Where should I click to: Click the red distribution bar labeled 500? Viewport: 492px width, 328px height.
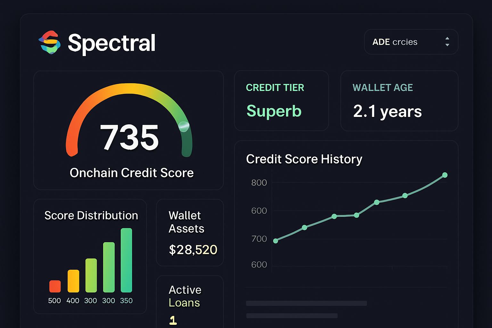(55, 286)
